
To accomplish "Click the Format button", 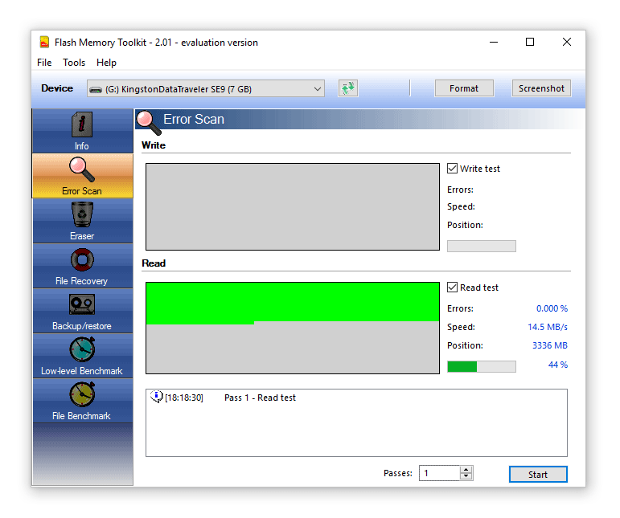I will coord(464,88).
